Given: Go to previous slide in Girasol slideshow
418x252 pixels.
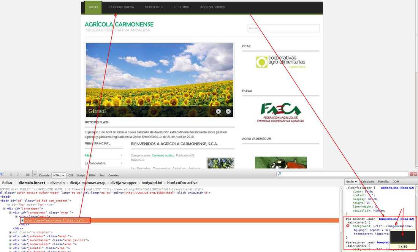Looking at the screenshot, I should (218, 111).
